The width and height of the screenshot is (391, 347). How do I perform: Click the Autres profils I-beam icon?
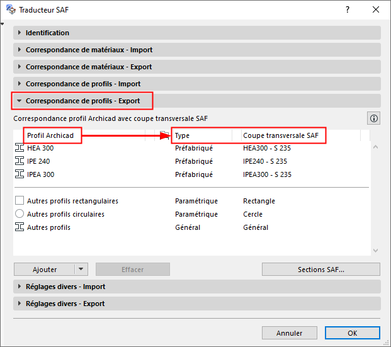click(19, 227)
